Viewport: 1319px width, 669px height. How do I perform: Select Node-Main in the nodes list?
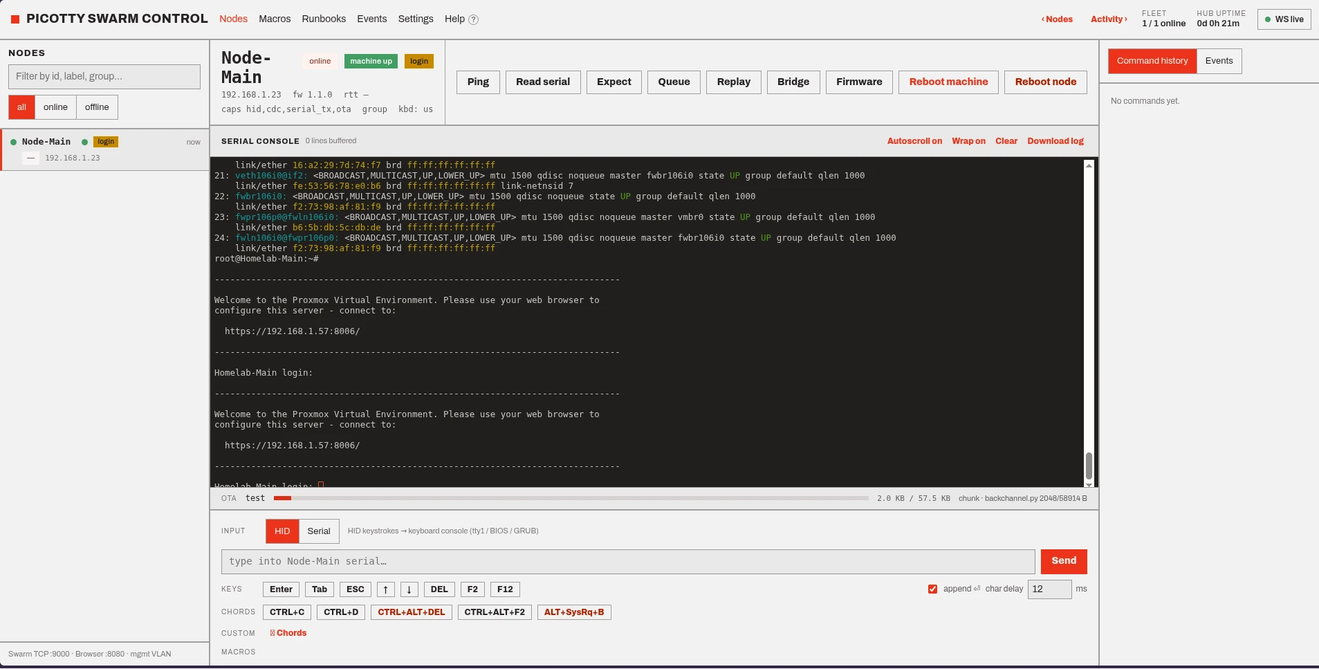pyautogui.click(x=105, y=149)
